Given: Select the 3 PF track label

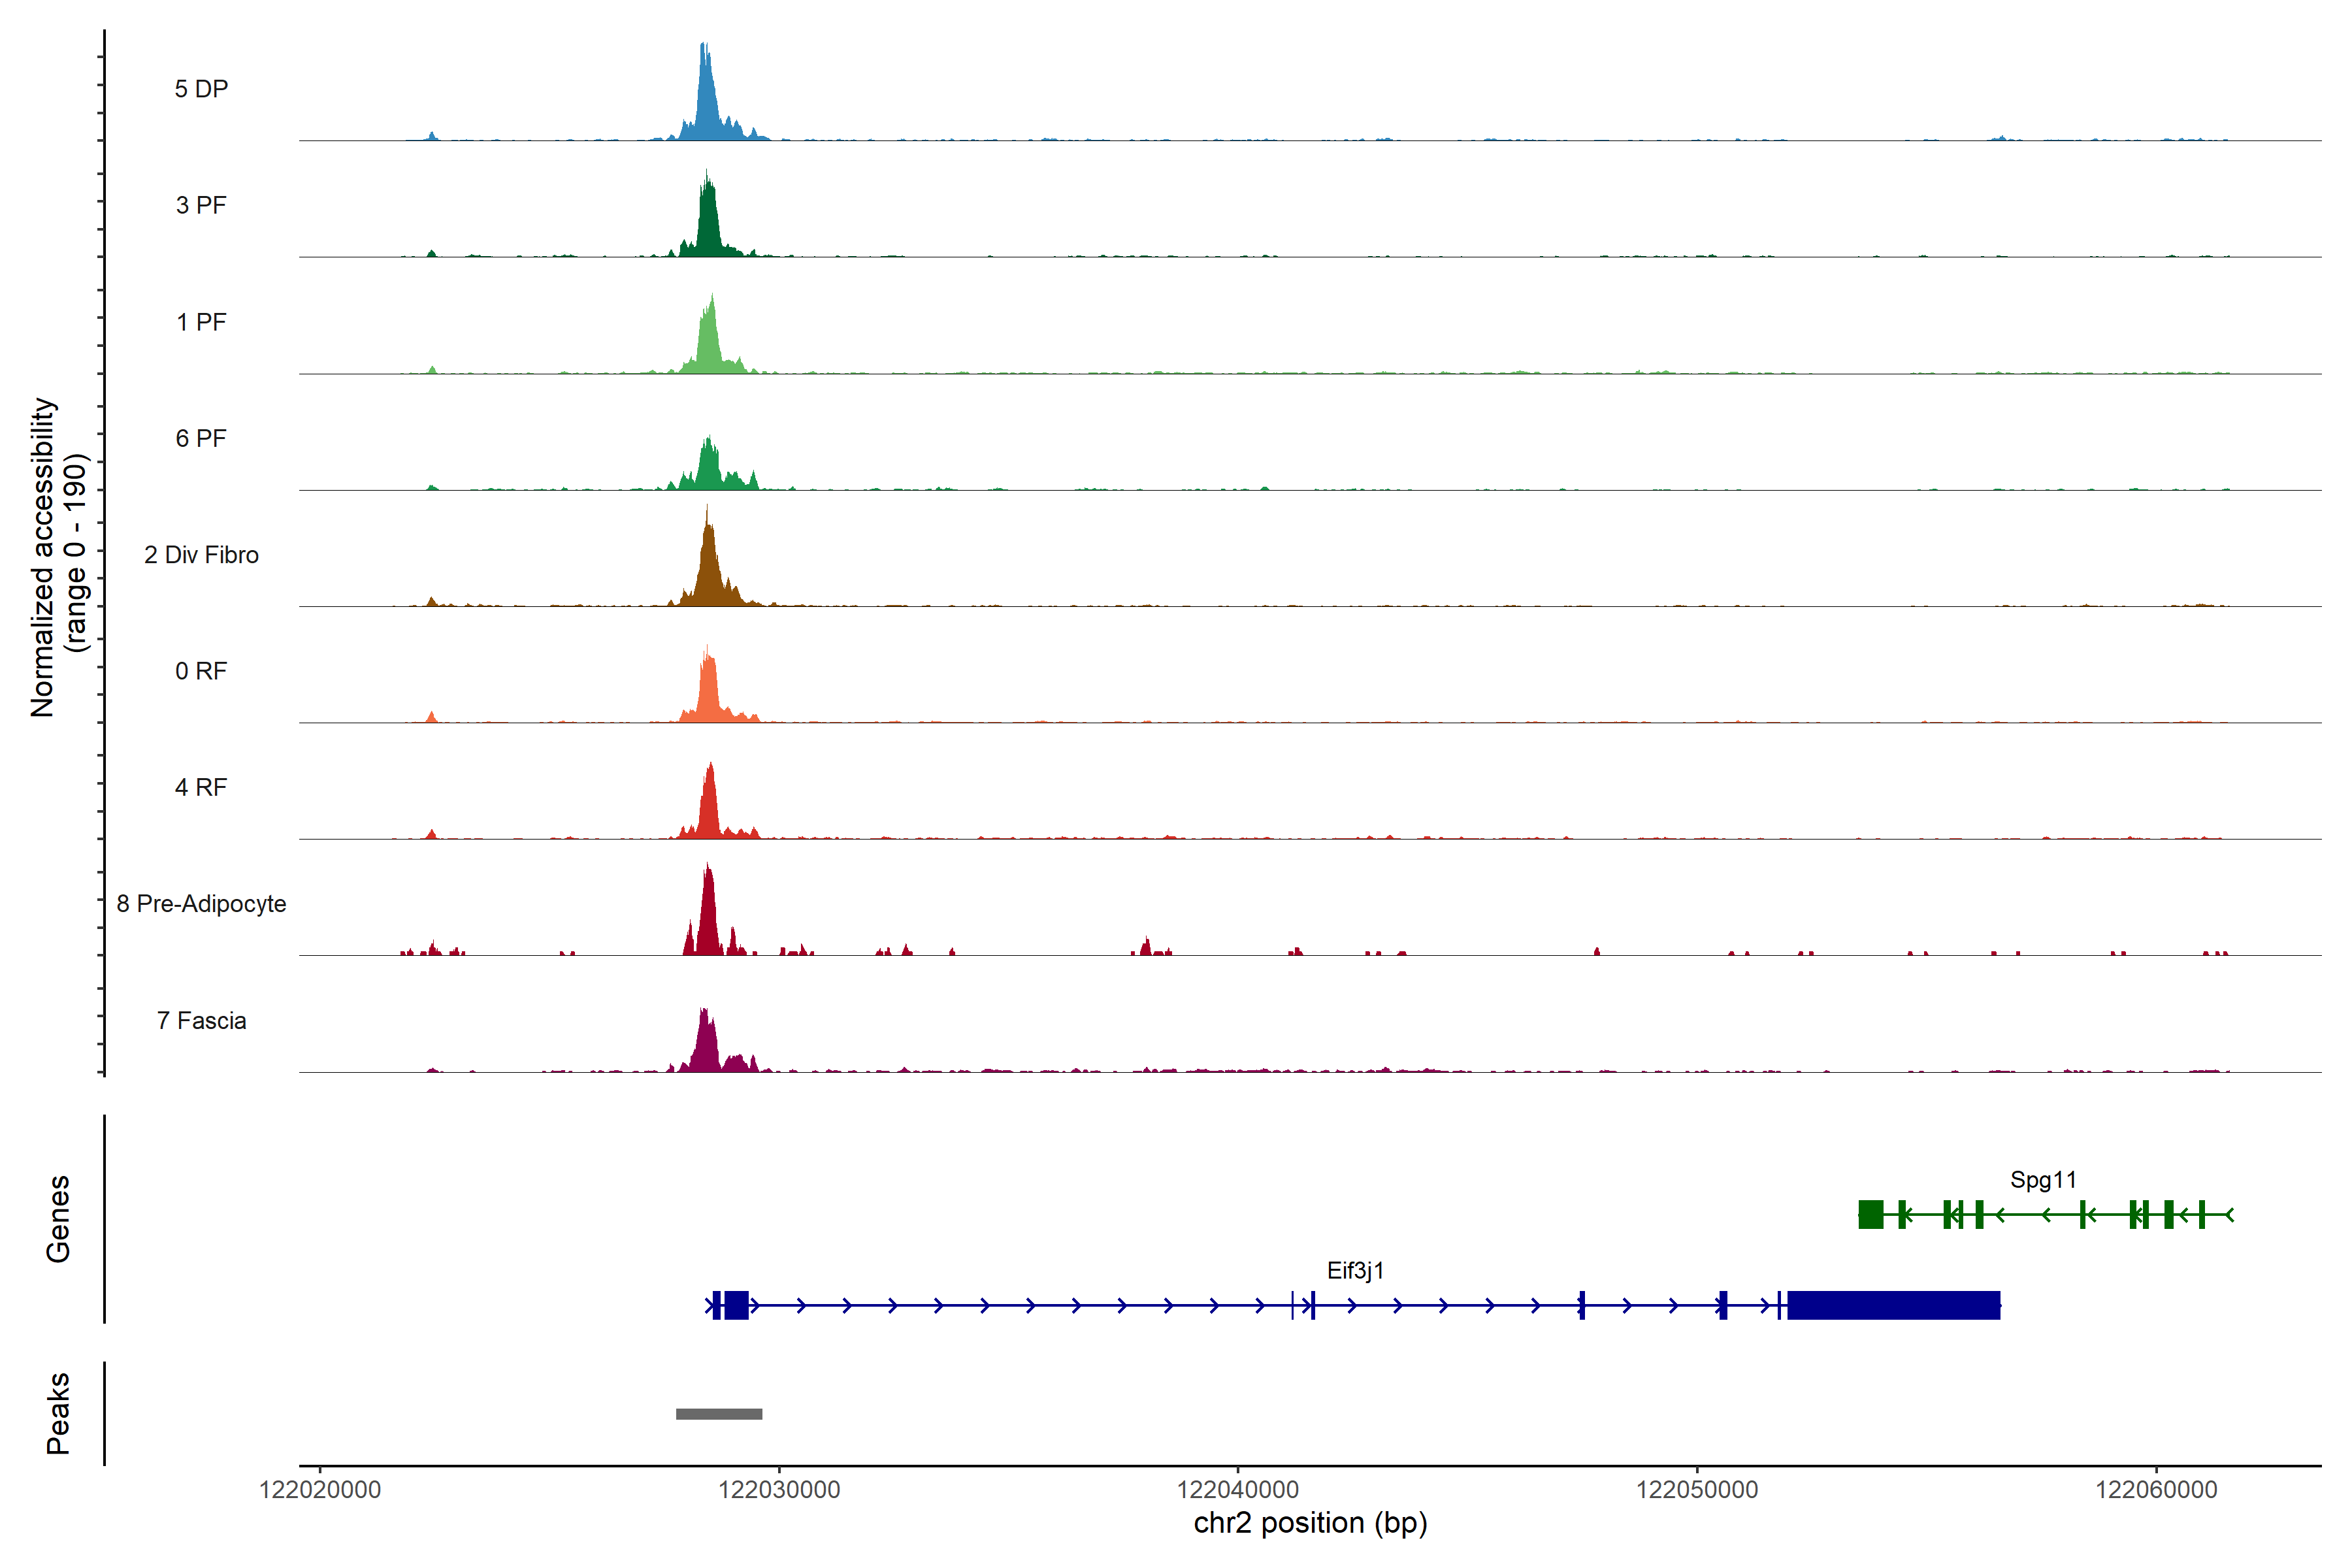Looking at the screenshot, I should pyautogui.click(x=201, y=205).
